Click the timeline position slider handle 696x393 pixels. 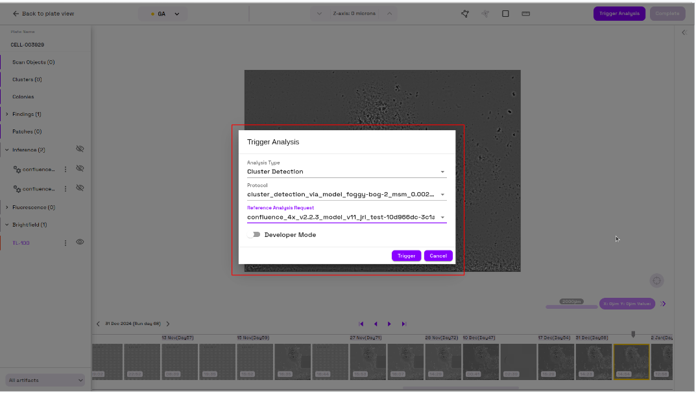(x=633, y=334)
